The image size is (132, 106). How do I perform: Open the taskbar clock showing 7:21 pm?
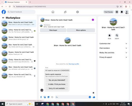tap(123, 104)
